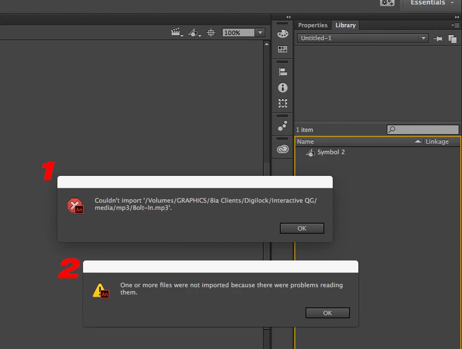
Task: Click the Symbol 2 graphic symbol icon
Action: (x=310, y=153)
